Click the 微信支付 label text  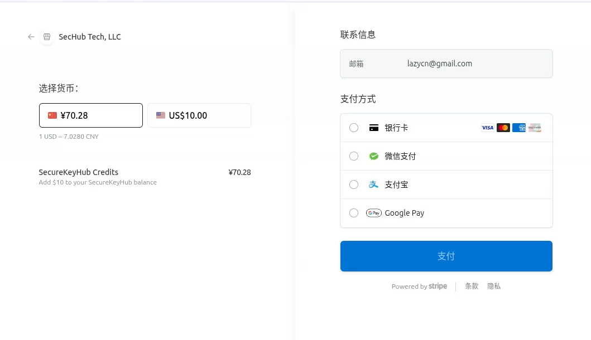point(400,156)
